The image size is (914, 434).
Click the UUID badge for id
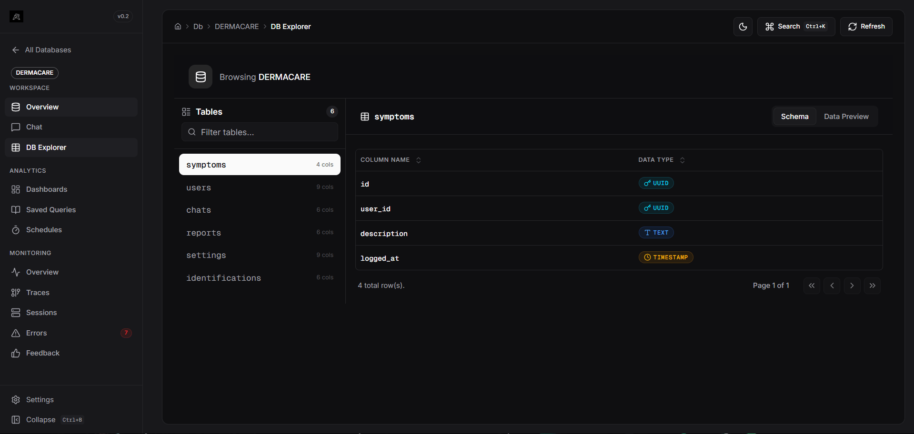(656, 183)
